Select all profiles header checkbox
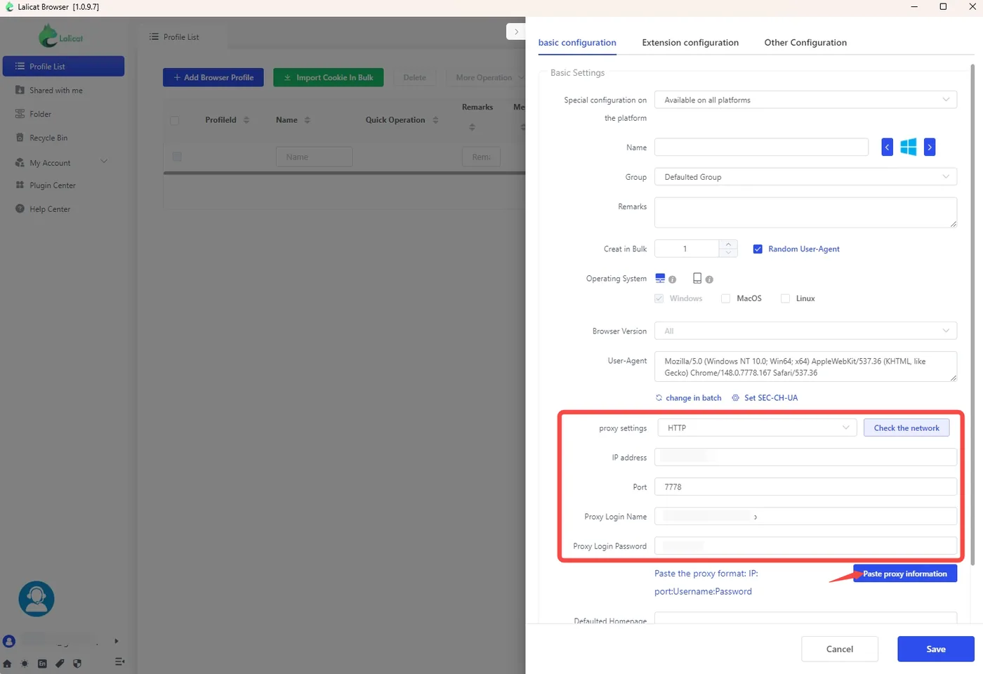The width and height of the screenshot is (983, 674). click(175, 121)
